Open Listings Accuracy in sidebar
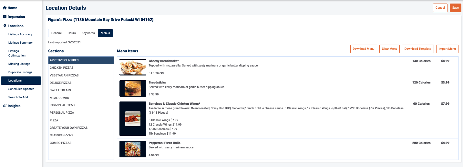463x167 pixels. click(x=20, y=34)
